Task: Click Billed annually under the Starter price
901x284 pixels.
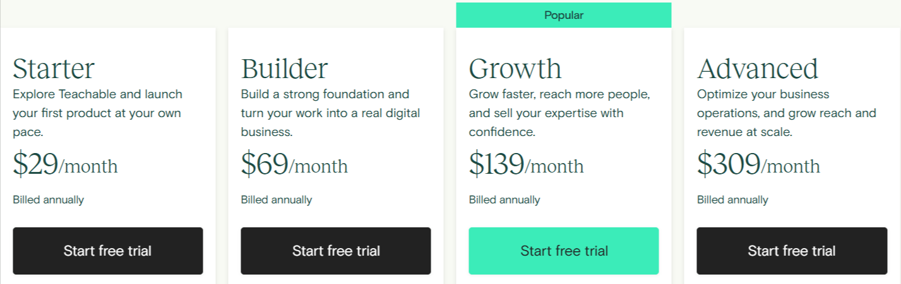Action: pyautogui.click(x=48, y=200)
